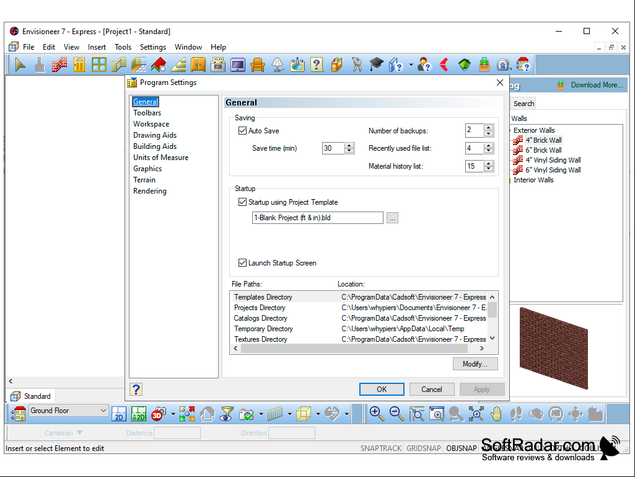Image resolution: width=635 pixels, height=477 pixels.
Task: Toggle GRIDSNAP in the status bar
Action: pyautogui.click(x=424, y=448)
